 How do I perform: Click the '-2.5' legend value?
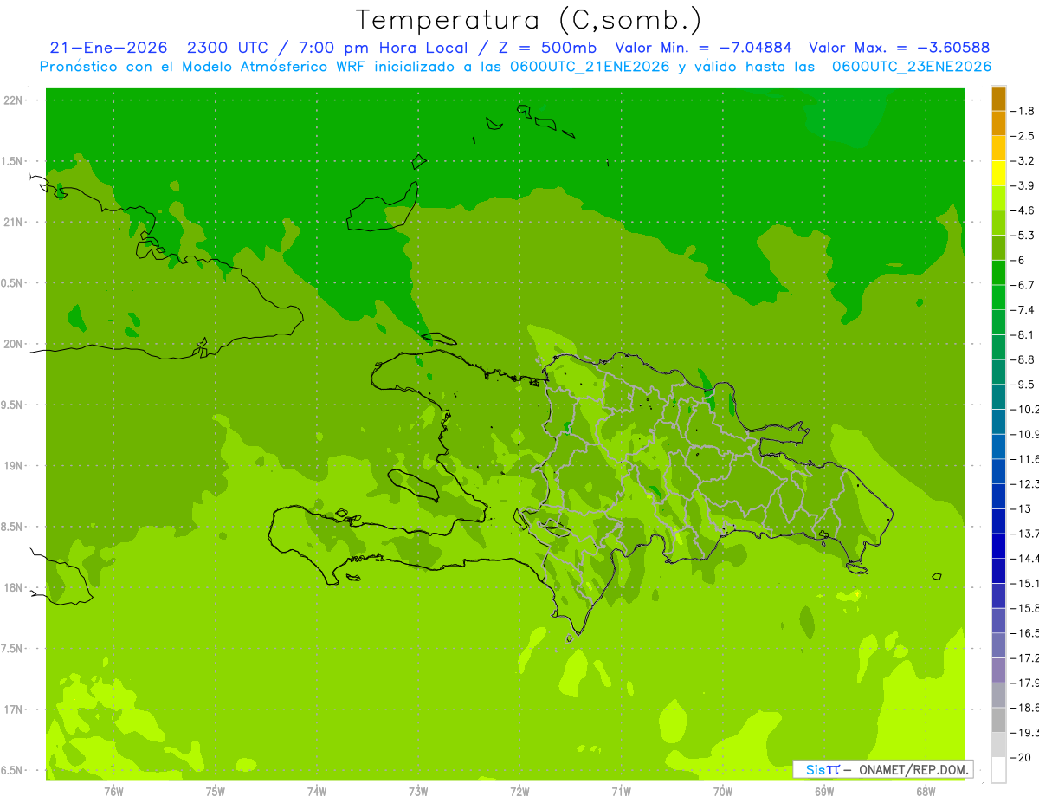click(1023, 136)
